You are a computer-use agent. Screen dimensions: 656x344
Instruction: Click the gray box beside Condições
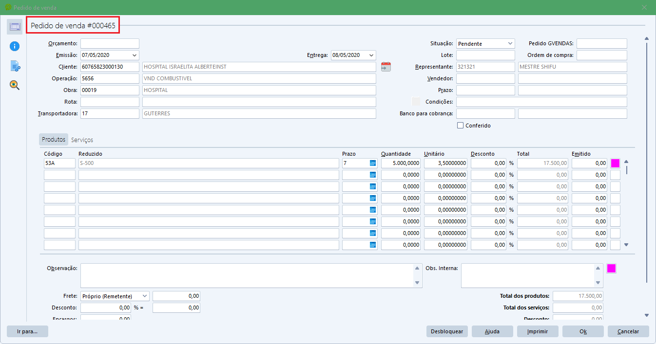(416, 102)
